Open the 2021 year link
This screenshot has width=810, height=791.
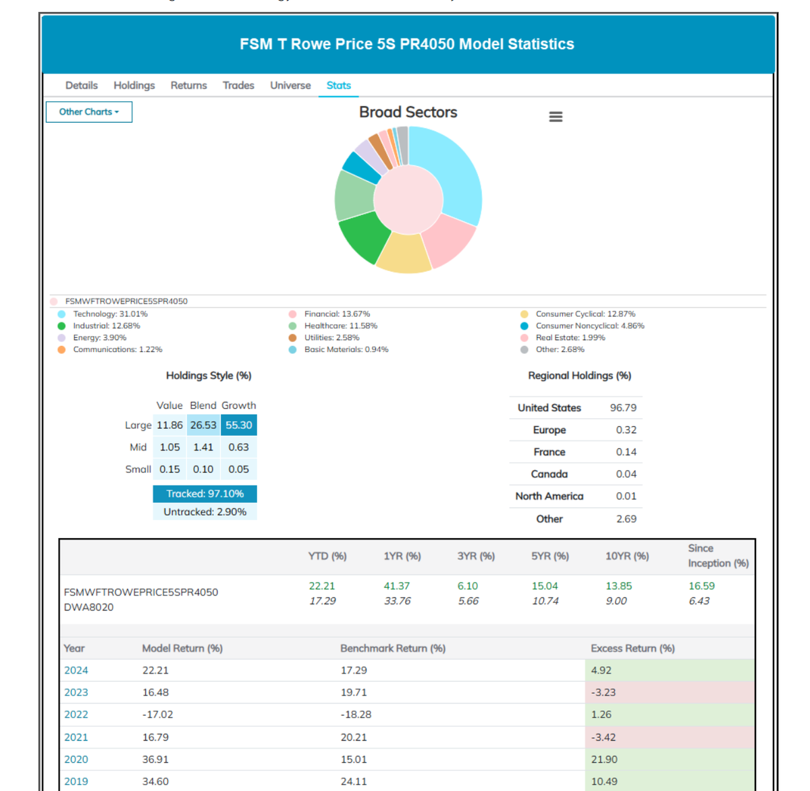(x=76, y=738)
